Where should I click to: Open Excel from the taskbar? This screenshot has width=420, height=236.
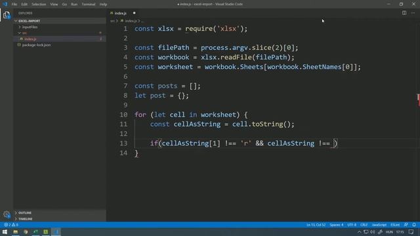pyautogui.click(x=35, y=231)
